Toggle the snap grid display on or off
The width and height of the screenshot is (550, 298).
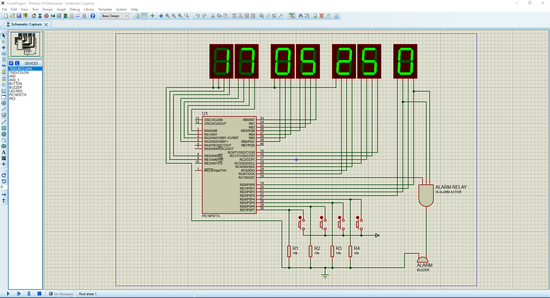coord(144,16)
